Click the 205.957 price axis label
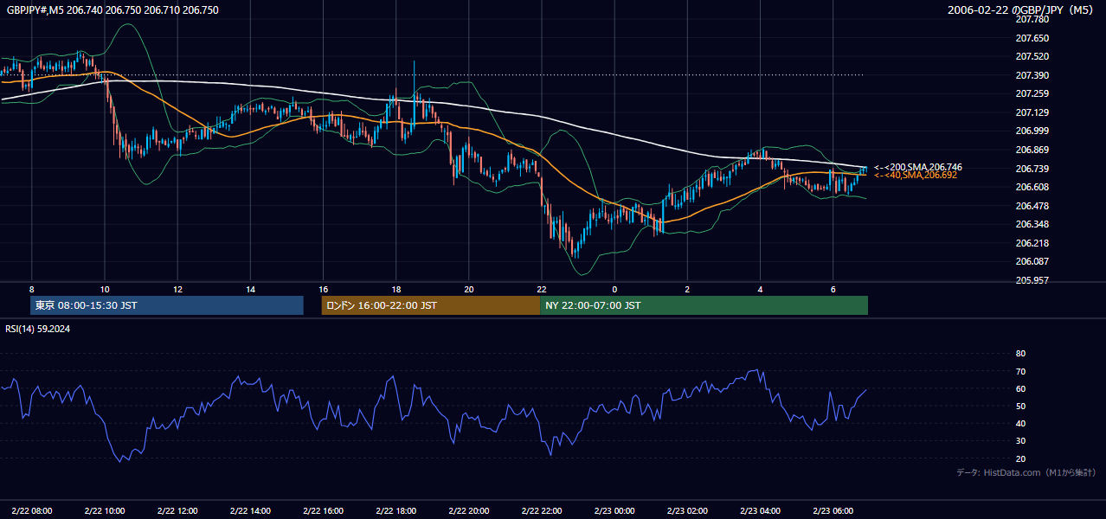Image resolution: width=1106 pixels, height=519 pixels. coord(1032,280)
